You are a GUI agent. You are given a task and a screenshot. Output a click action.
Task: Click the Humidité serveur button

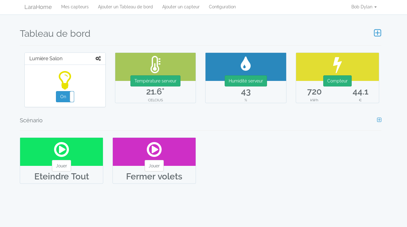point(246,81)
